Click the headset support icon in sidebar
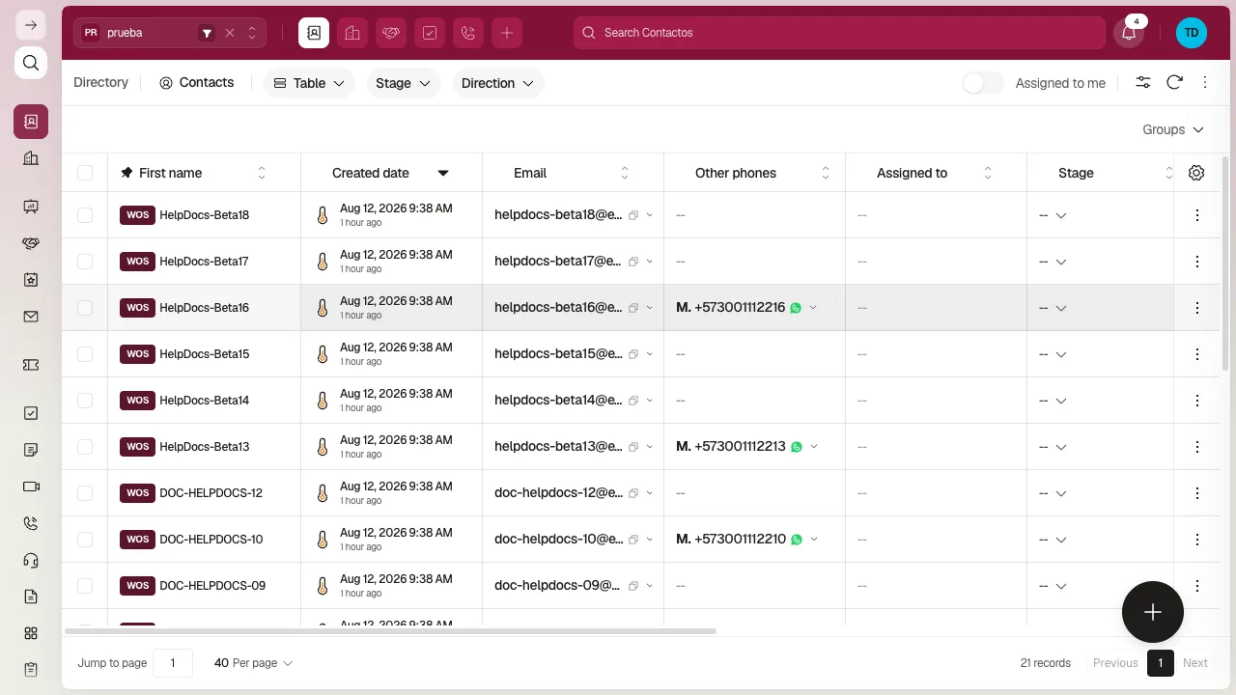 click(31, 560)
